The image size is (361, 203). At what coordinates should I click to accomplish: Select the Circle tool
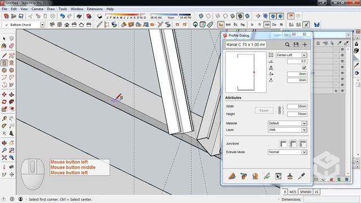[x=4, y=70]
